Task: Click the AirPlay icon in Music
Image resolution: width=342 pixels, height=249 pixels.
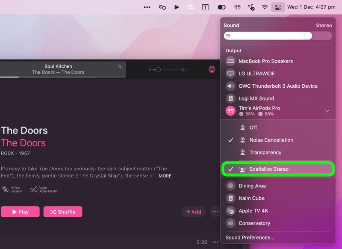Action: [x=212, y=69]
